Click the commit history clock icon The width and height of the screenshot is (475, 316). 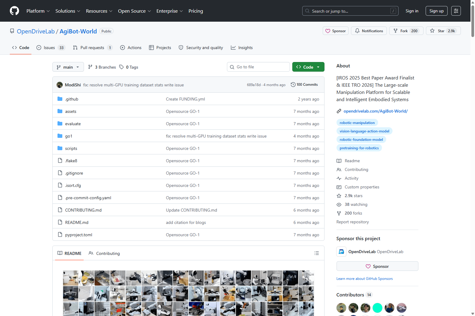pos(293,85)
